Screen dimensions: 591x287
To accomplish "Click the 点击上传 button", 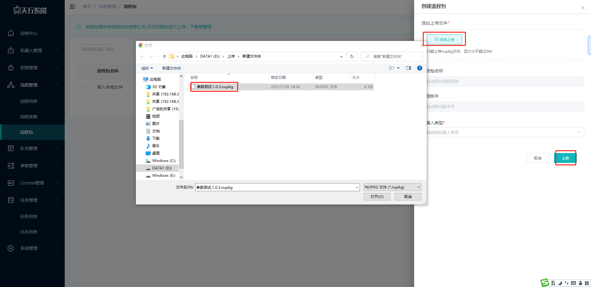I will pos(444,39).
